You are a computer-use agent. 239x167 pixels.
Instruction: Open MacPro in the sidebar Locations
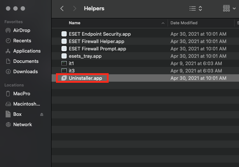tap(22, 94)
